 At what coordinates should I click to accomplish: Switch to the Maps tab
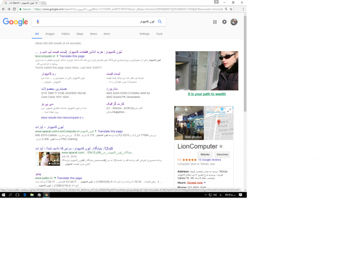point(80,34)
